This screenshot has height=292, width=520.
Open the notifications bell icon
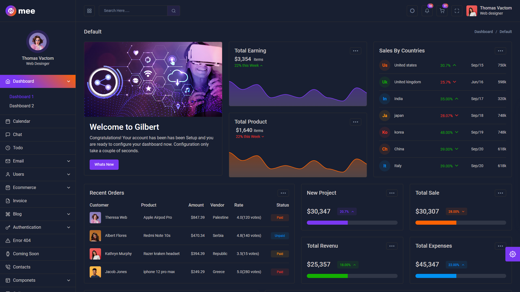click(427, 11)
